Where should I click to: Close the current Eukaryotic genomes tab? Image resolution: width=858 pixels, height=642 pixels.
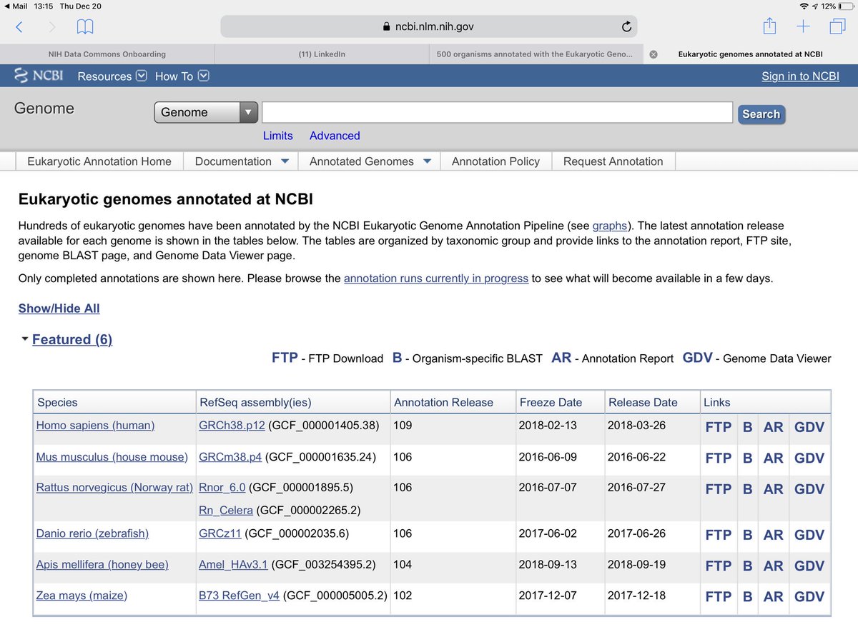653,54
